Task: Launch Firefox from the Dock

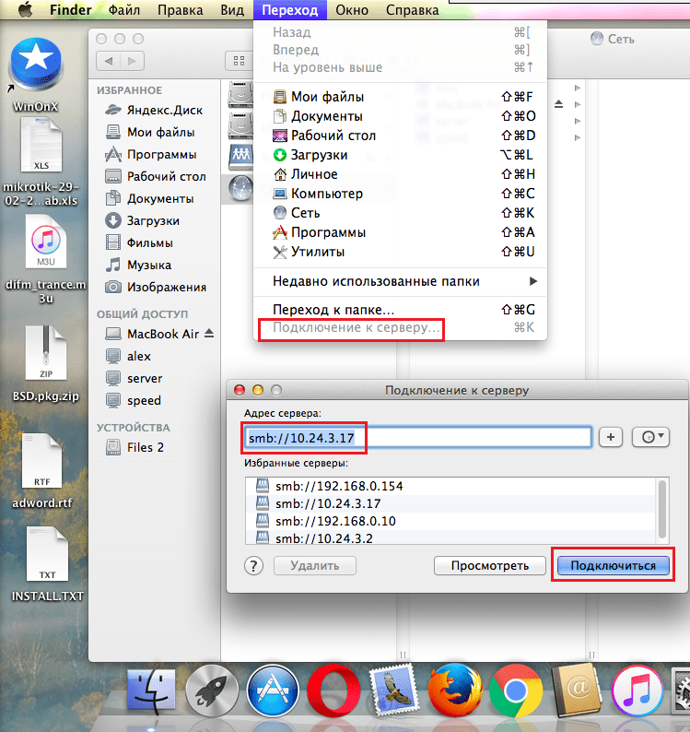Action: click(x=455, y=691)
